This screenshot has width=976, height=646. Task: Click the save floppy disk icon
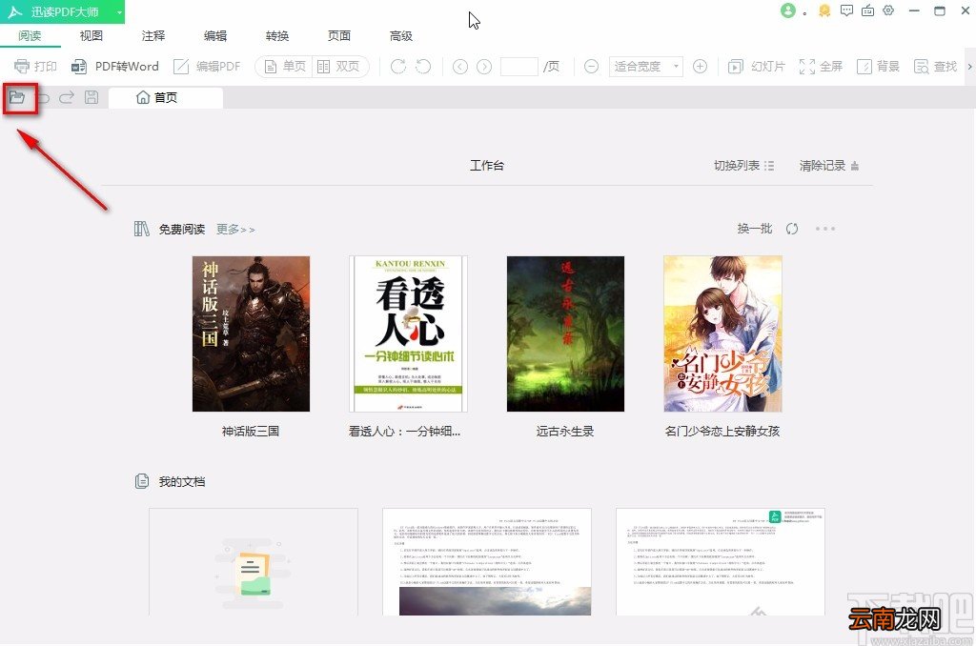pos(91,97)
